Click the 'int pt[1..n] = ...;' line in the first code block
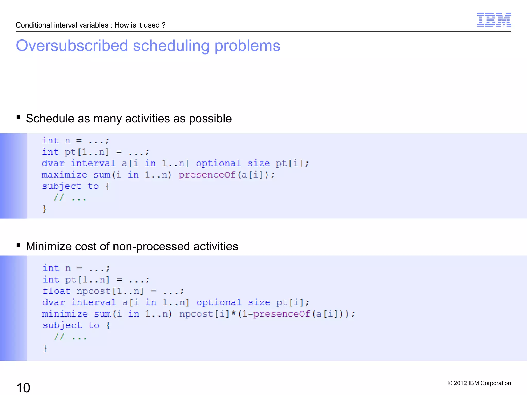Image resolution: width=527 pixels, height=395 pixels. [x=95, y=152]
